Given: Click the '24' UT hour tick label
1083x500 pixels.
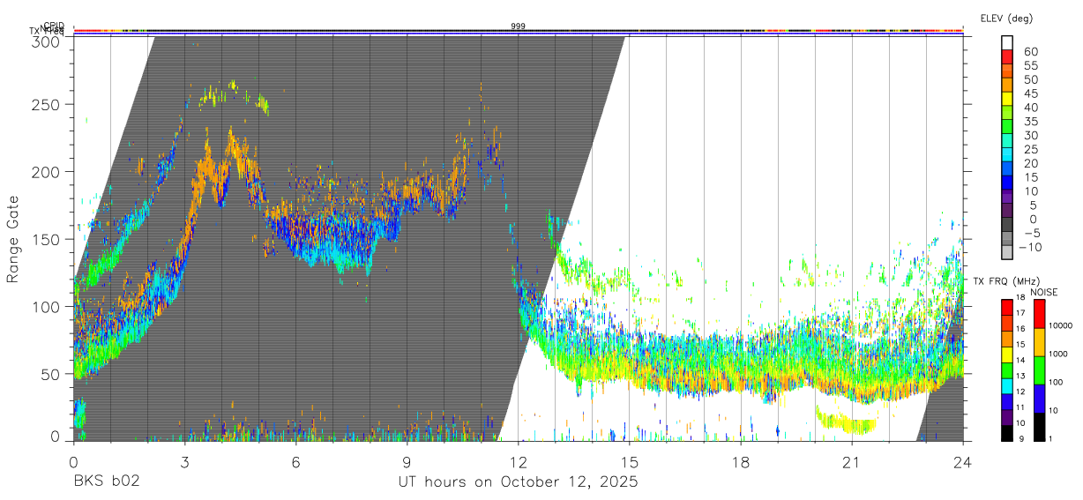Looking at the screenshot, I should pos(962,461).
